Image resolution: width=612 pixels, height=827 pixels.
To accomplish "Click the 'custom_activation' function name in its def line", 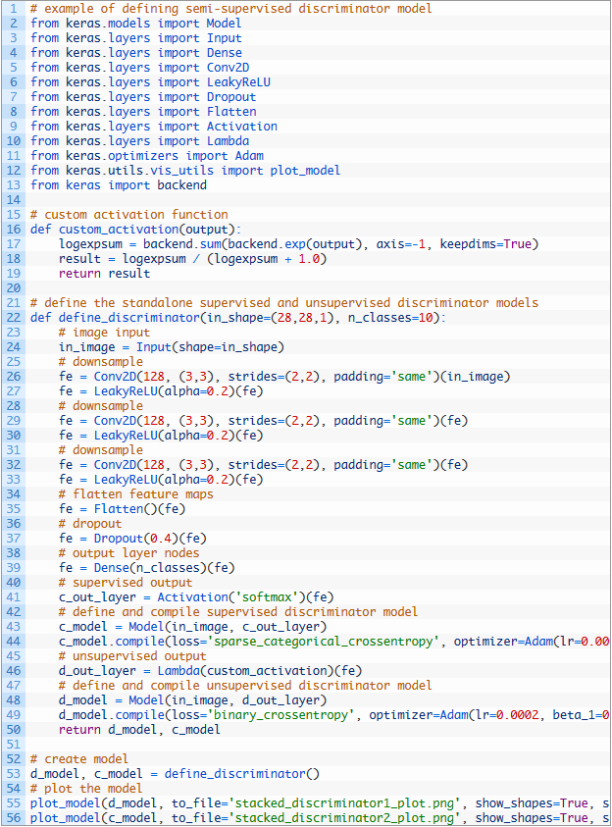I will (x=120, y=229).
